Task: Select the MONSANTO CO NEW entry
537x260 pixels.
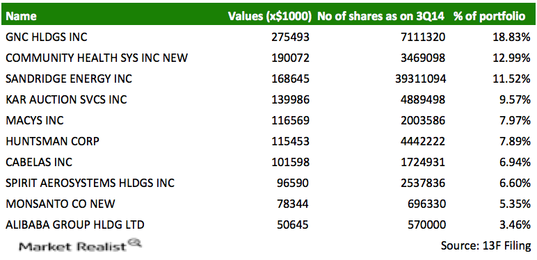Action: click(61, 204)
